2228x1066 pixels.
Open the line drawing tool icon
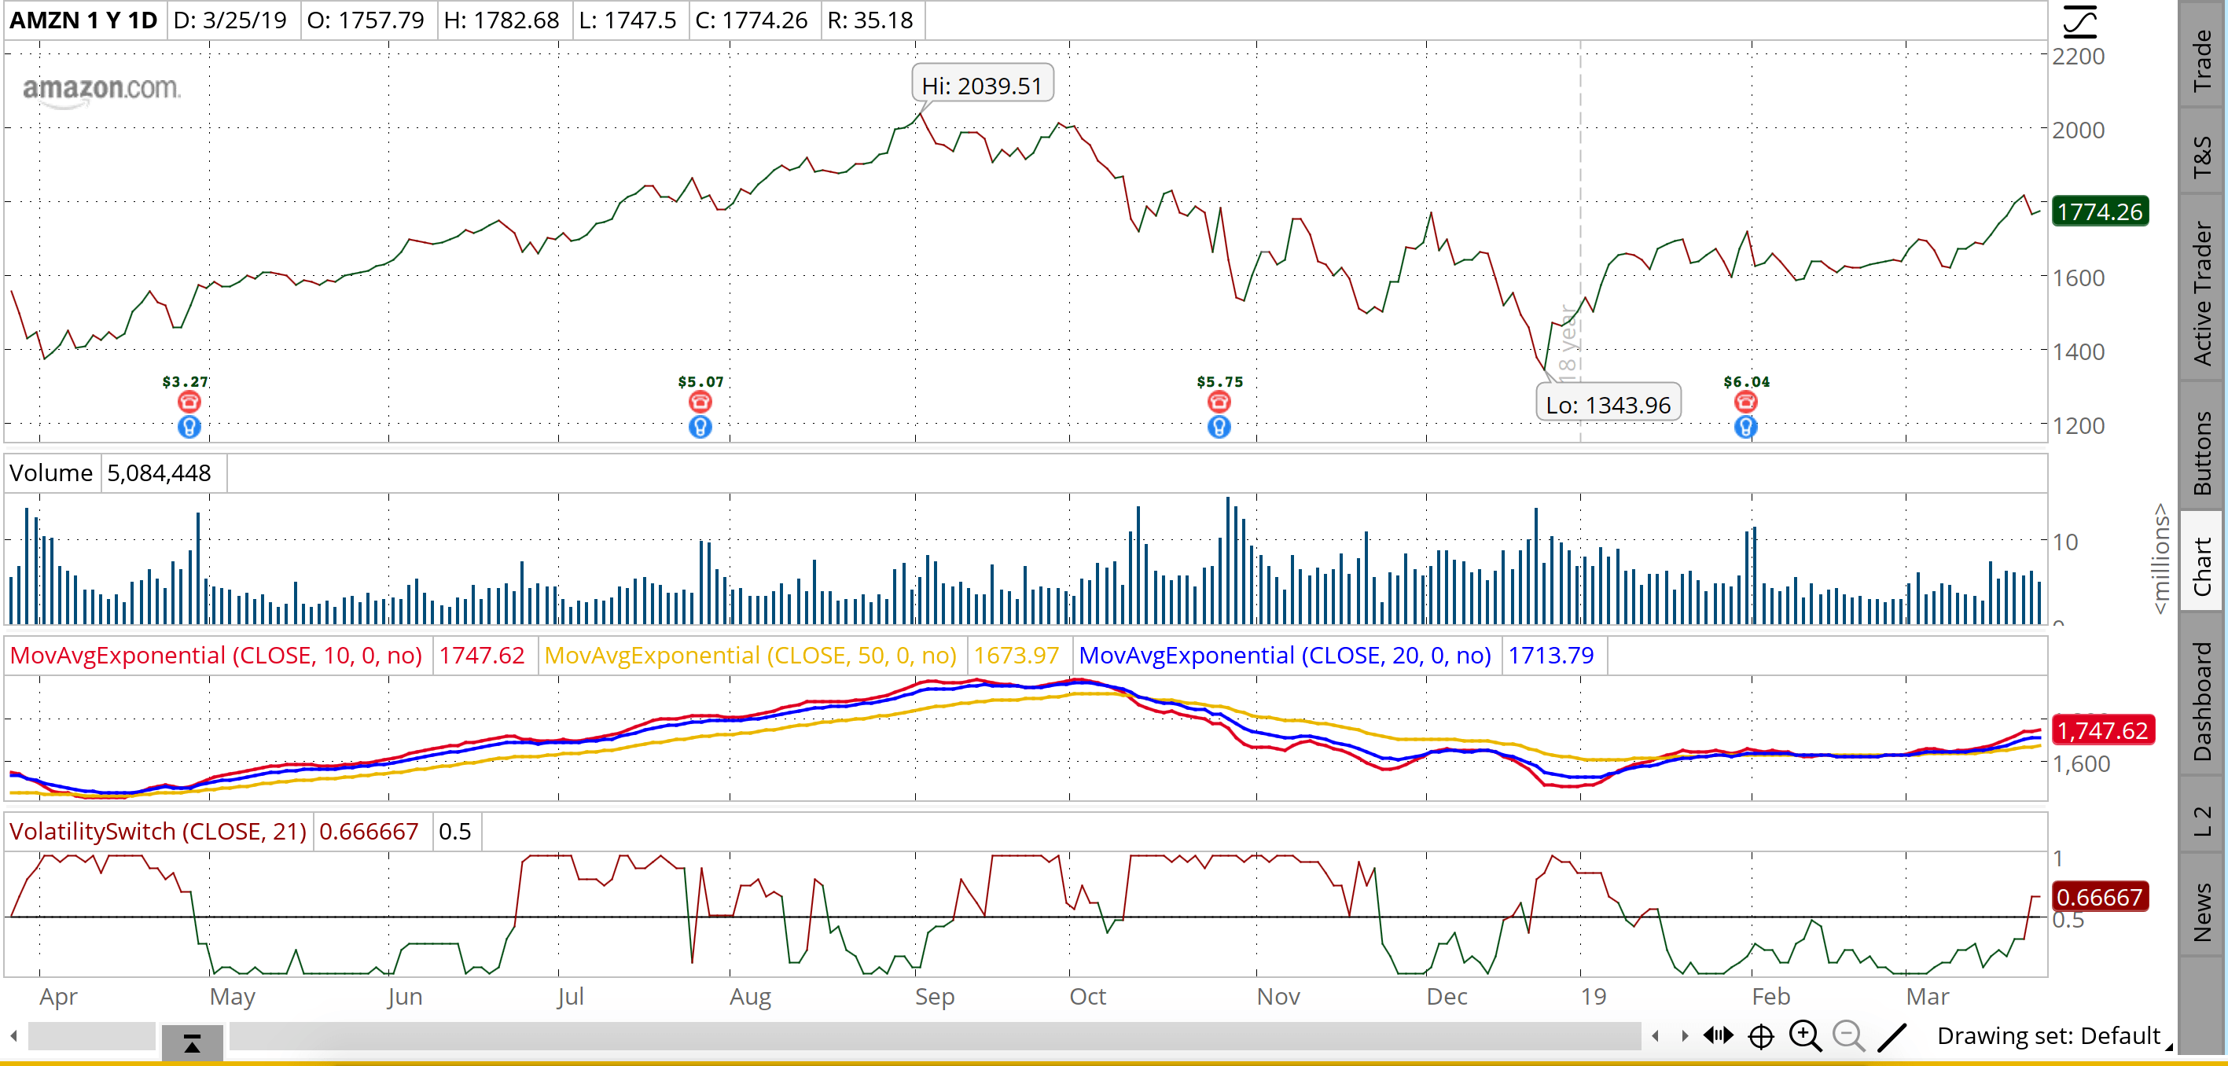pyautogui.click(x=1892, y=1036)
